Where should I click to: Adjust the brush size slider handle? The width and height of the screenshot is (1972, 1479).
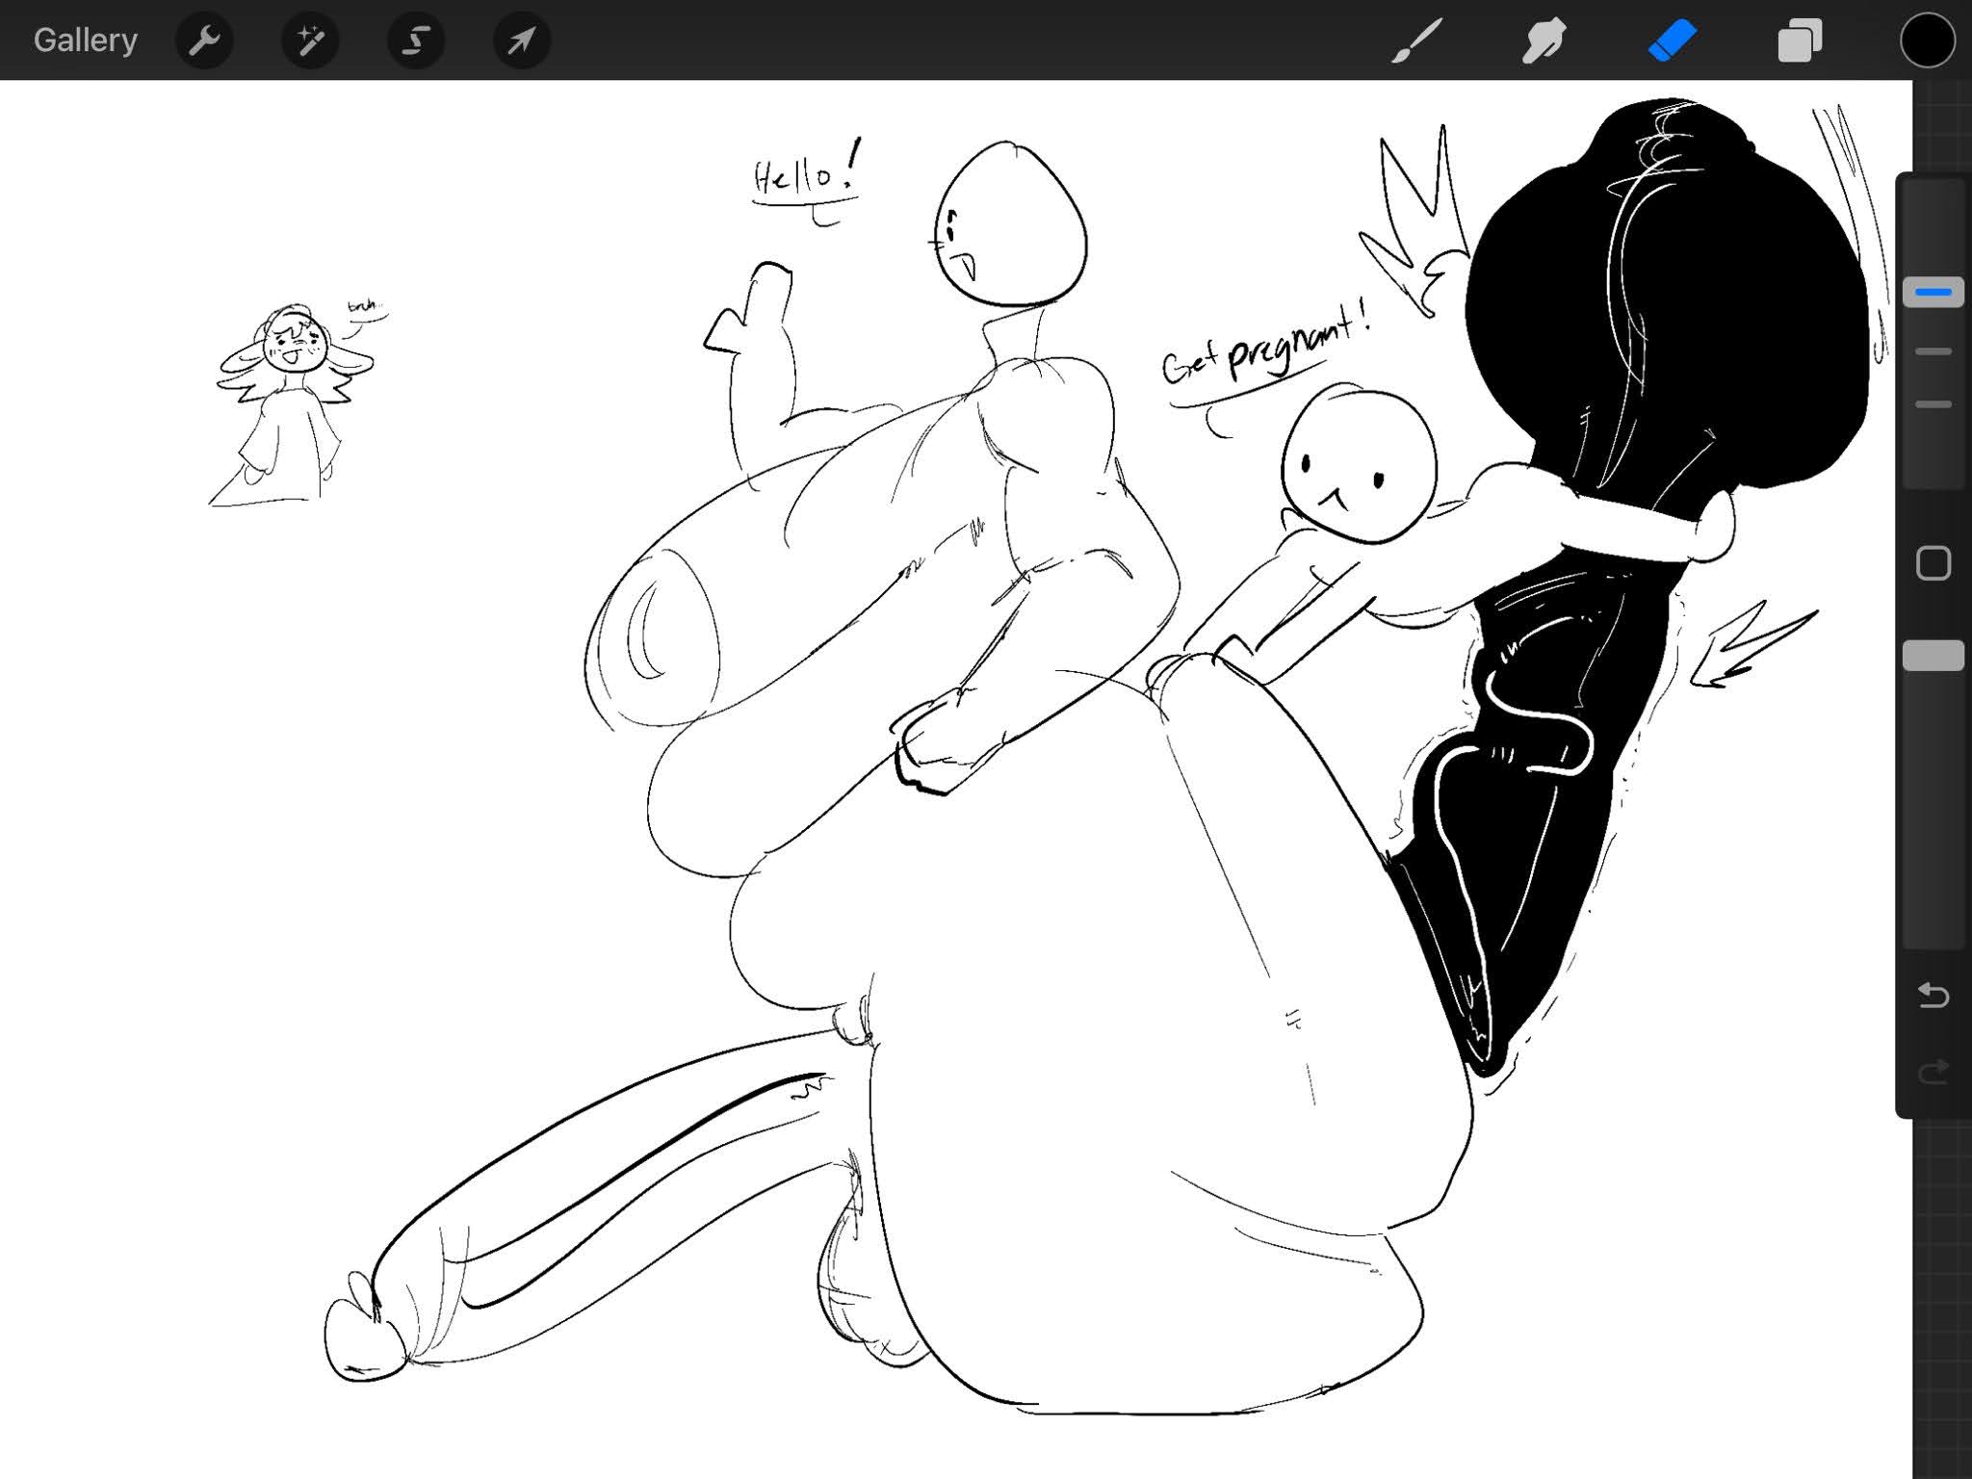(1933, 292)
